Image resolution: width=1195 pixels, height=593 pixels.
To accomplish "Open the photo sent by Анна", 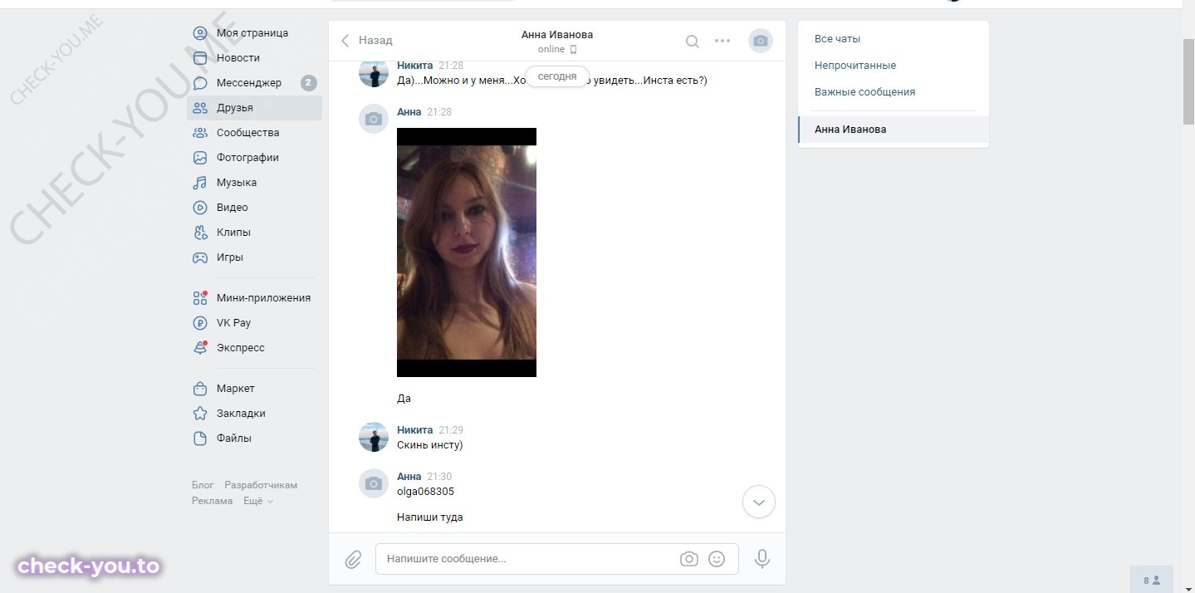I will (x=467, y=252).
